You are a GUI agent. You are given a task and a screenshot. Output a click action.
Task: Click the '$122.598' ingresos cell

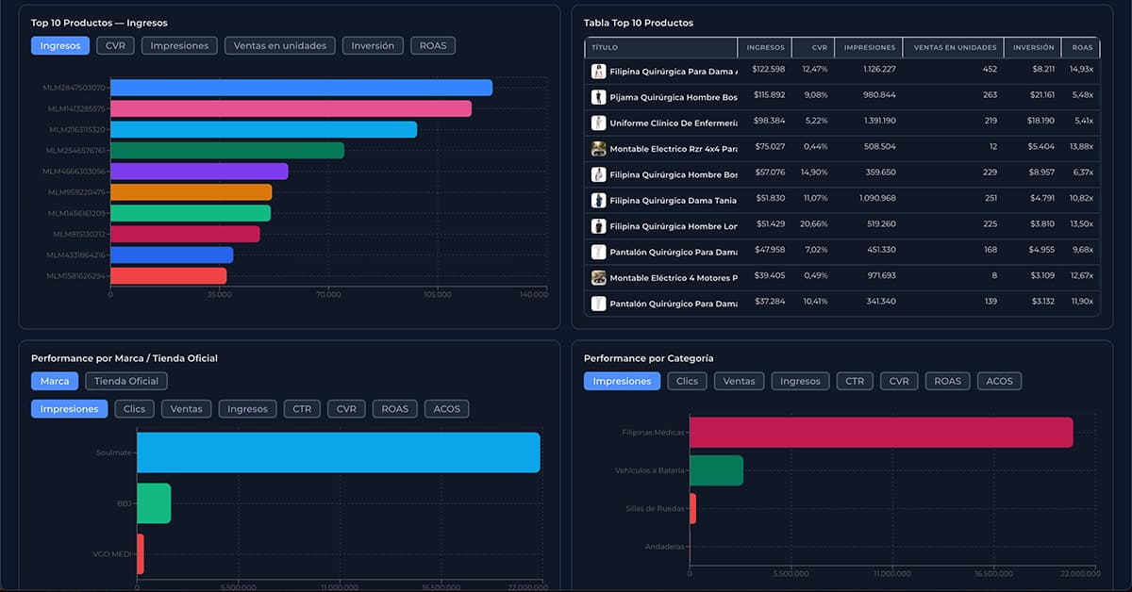point(769,69)
